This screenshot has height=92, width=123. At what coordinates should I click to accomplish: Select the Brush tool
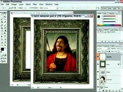pos(5,25)
